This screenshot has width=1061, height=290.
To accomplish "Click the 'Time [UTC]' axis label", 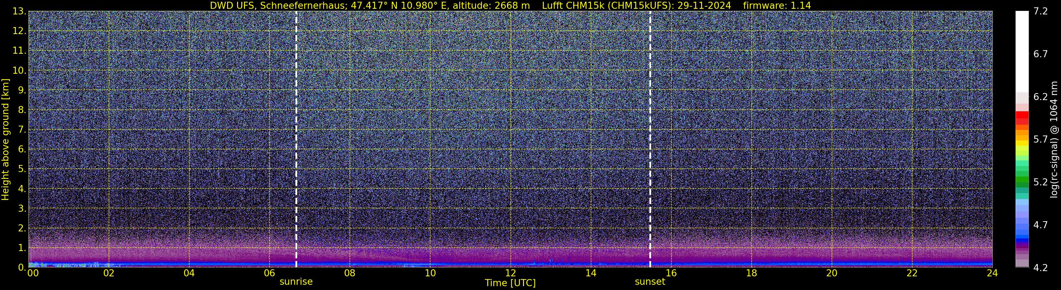I will pyautogui.click(x=510, y=283).
